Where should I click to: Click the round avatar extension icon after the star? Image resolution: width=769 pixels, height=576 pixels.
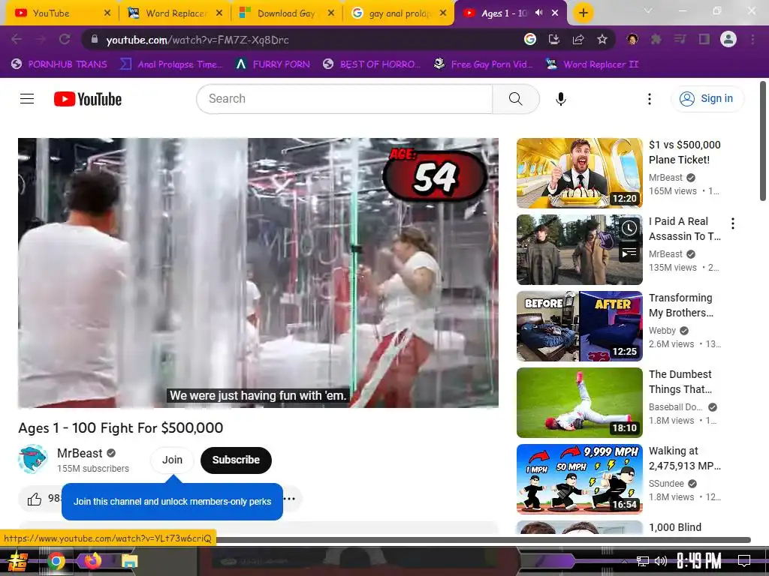[x=632, y=39]
